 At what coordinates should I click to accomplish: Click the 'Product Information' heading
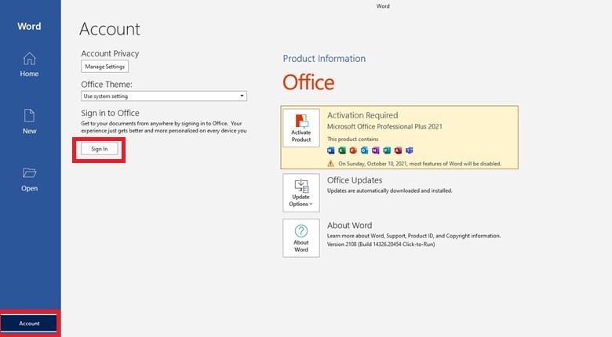coord(324,59)
